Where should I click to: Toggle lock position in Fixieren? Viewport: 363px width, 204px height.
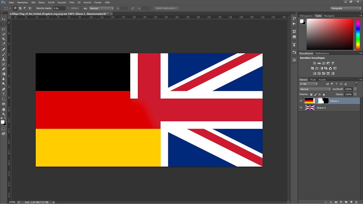tap(320, 94)
